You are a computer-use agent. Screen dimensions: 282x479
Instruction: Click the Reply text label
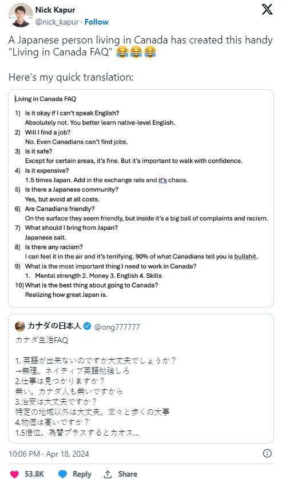[x=82, y=474]
